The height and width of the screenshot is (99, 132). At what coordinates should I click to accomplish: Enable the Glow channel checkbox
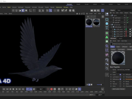coord(120,86)
